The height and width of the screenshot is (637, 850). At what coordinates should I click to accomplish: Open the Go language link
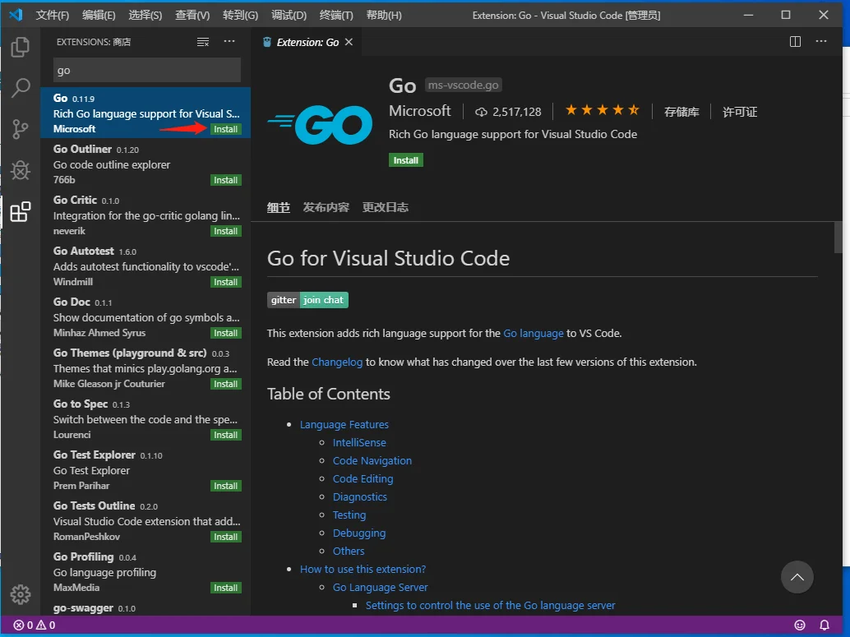pyautogui.click(x=534, y=334)
